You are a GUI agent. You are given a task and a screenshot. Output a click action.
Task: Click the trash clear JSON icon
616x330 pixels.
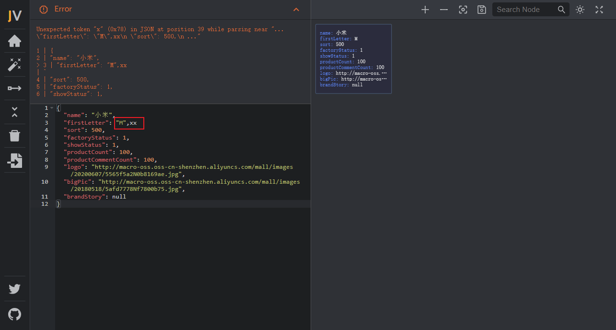15,136
